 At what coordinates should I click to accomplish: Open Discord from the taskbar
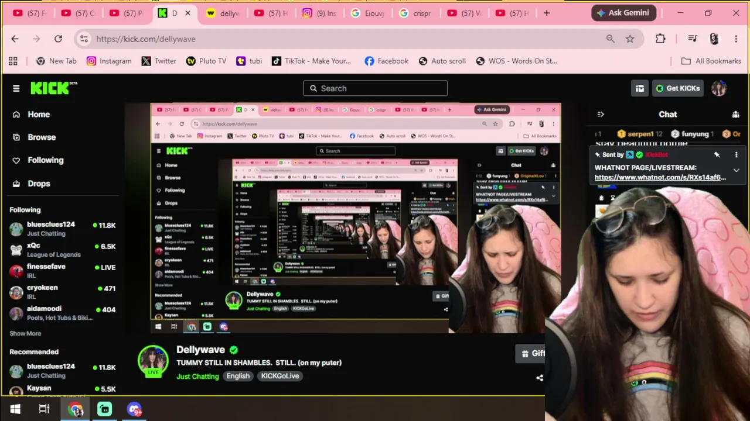point(134,409)
